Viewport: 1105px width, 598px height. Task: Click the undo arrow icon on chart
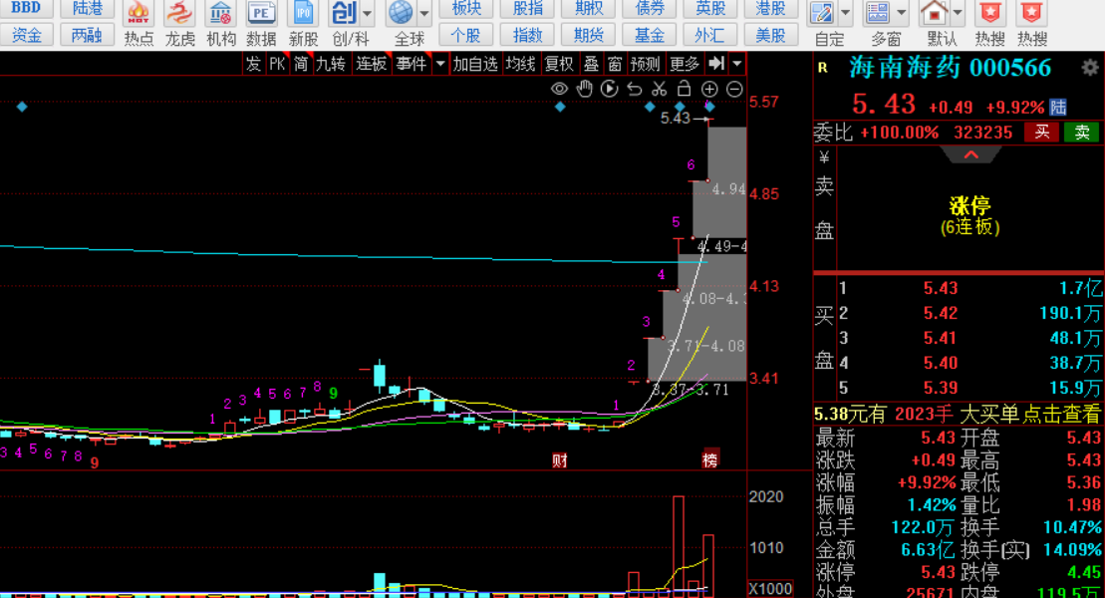tap(635, 89)
